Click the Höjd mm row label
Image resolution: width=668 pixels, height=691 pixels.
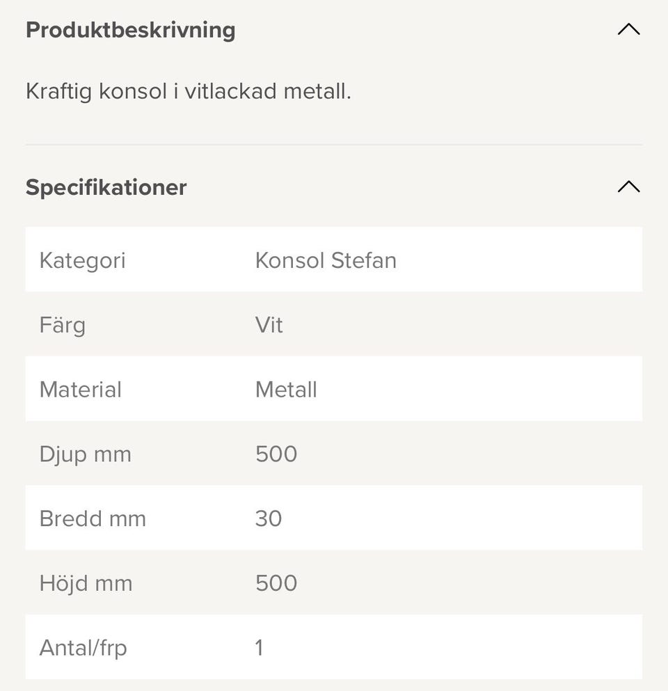tap(86, 583)
